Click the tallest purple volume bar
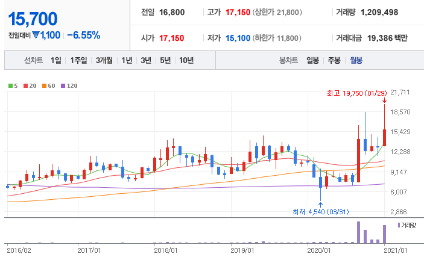This screenshot has width=424, height=263. pos(359,232)
